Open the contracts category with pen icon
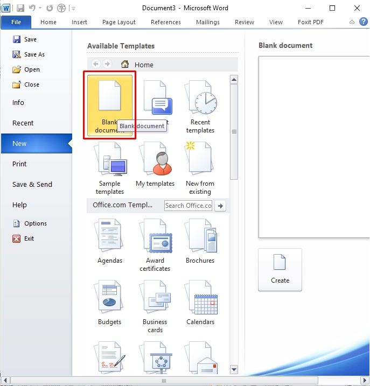The width and height of the screenshot is (370, 386). 110,357
